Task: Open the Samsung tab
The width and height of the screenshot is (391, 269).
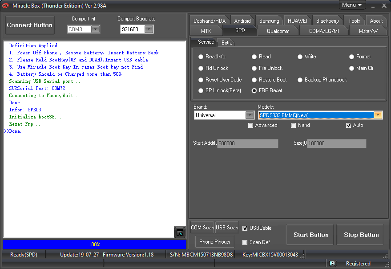Action: (269, 21)
